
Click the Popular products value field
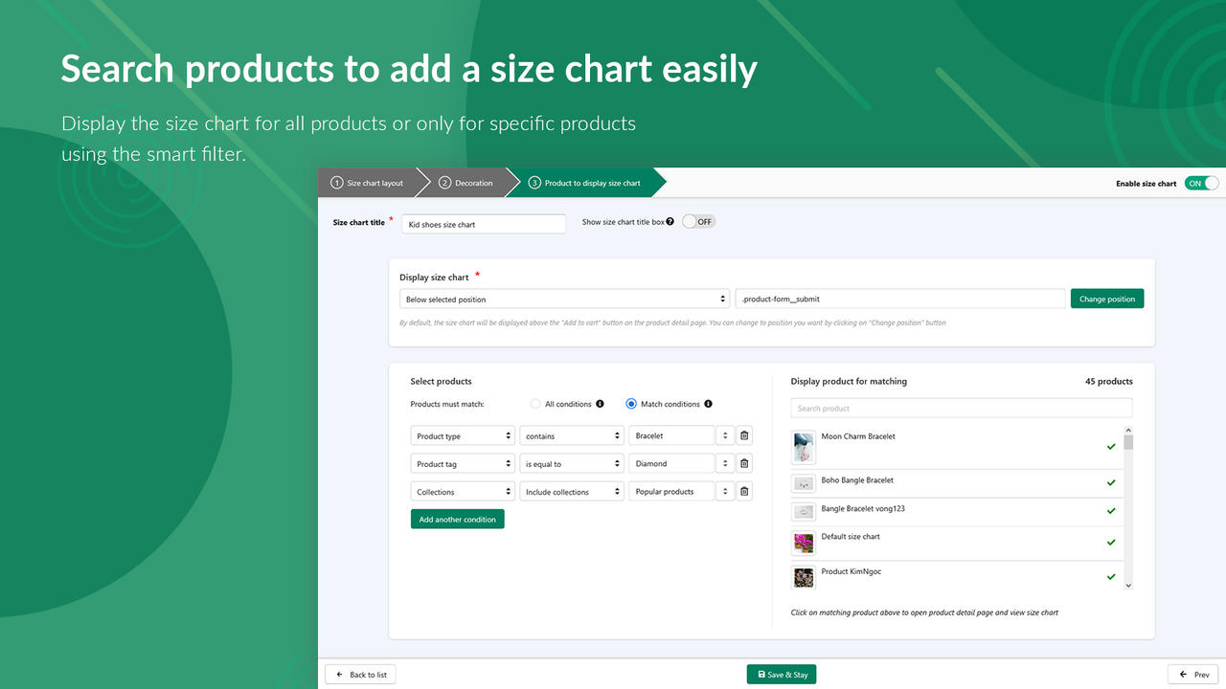point(671,491)
